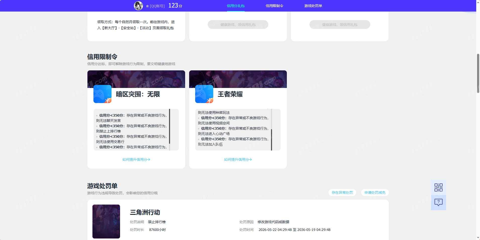Click the star icon beside QQ账号
Viewport: 480px width, 240px height.
pos(147,6)
